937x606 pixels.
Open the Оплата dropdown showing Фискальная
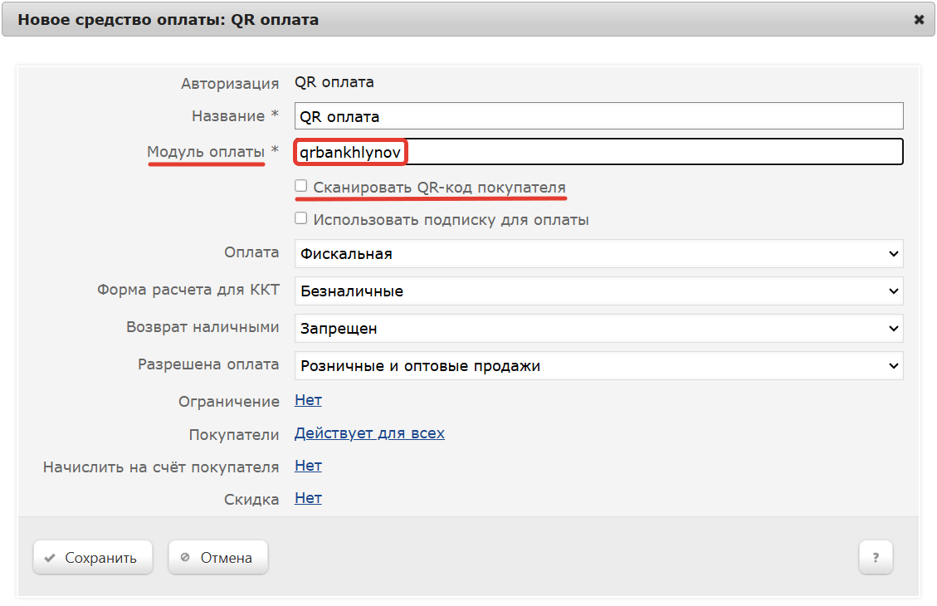(598, 254)
